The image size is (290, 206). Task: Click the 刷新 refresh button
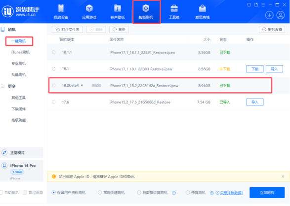(x=119, y=30)
